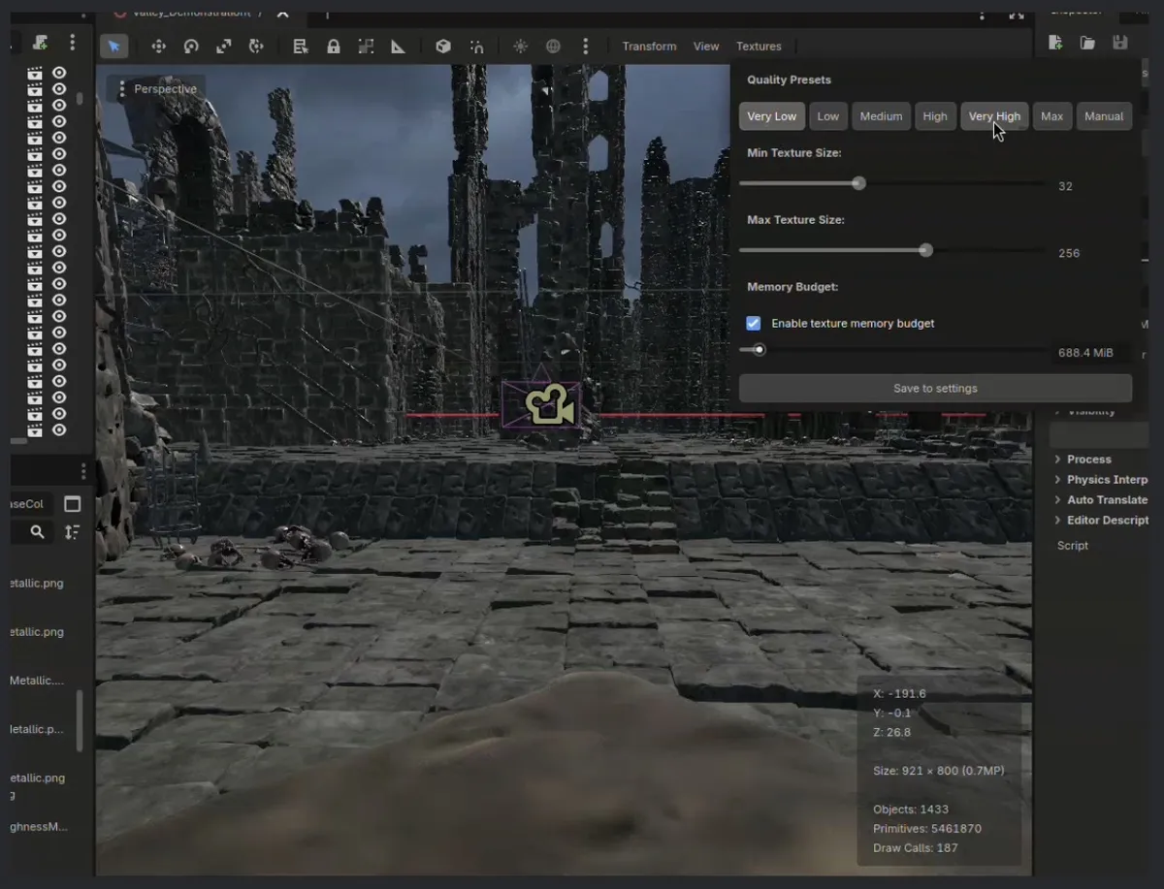1164x889 pixels.
Task: Adjust the memory budget slider
Action: click(x=892, y=350)
